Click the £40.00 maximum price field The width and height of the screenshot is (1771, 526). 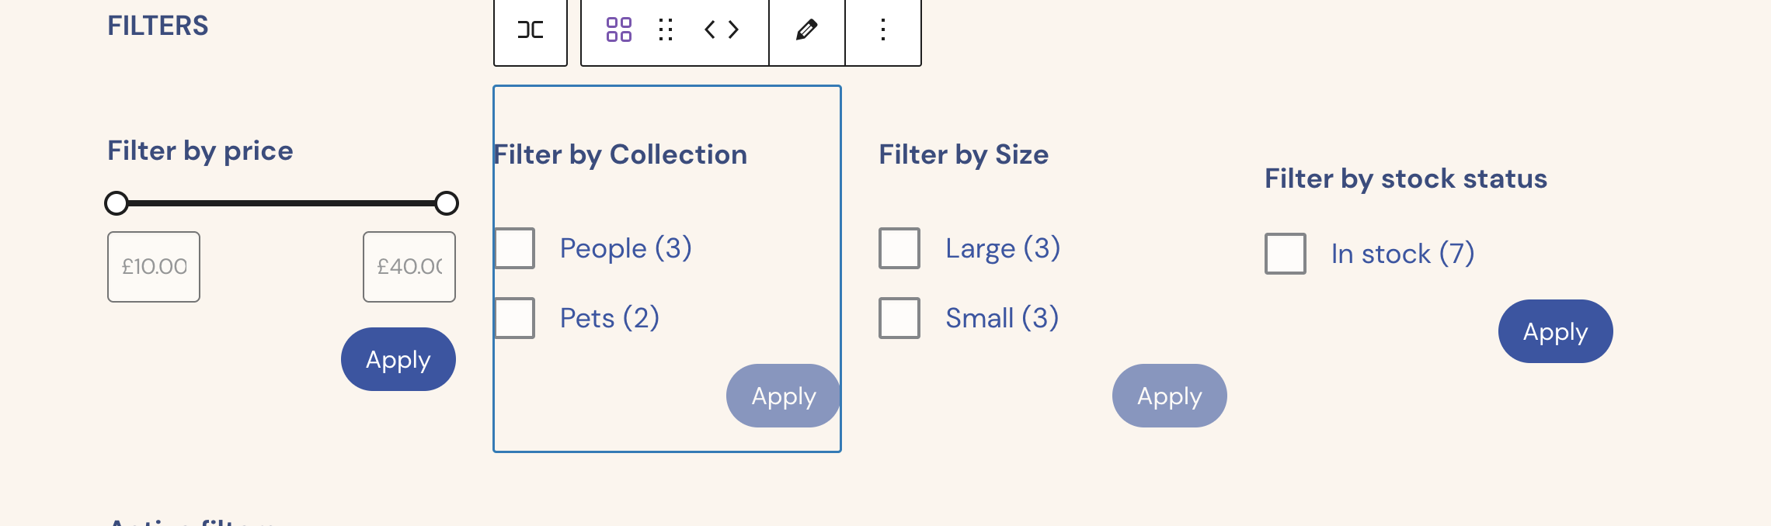409,266
